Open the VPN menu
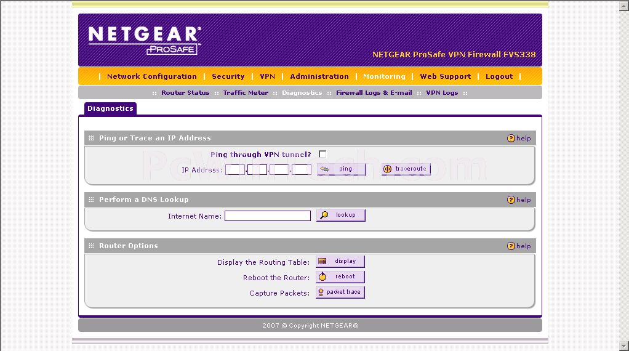 pyautogui.click(x=267, y=76)
